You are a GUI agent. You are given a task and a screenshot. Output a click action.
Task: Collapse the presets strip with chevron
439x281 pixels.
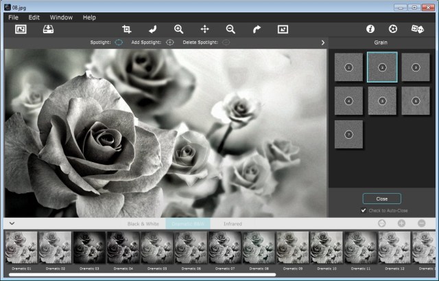(x=12, y=223)
